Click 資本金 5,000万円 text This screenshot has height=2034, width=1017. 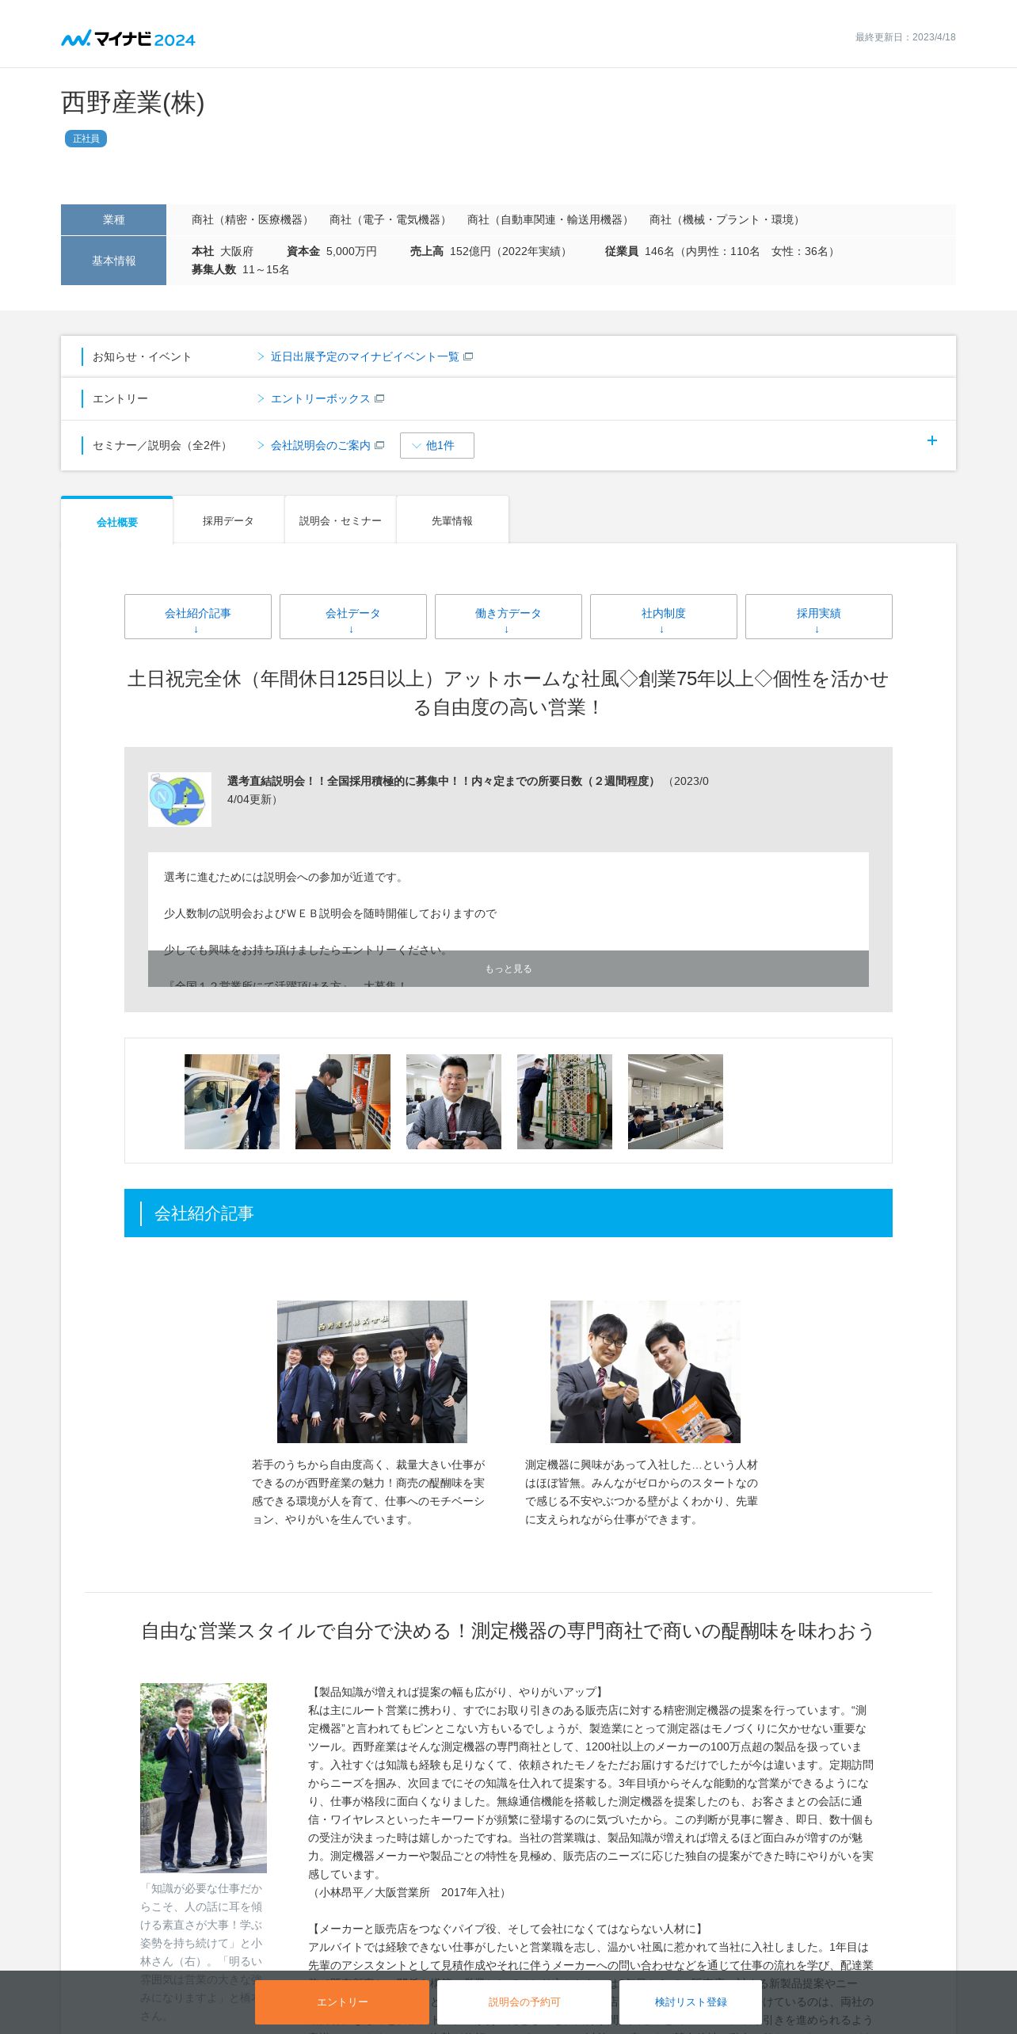[x=332, y=251]
